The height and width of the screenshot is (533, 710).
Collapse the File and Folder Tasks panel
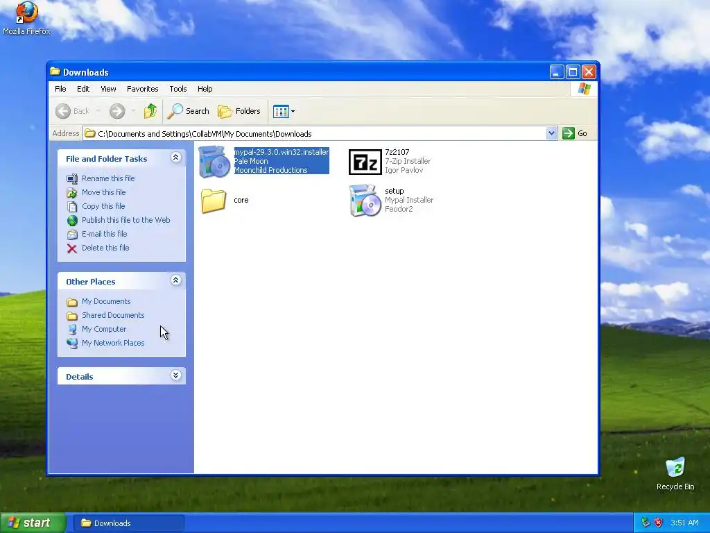point(175,158)
